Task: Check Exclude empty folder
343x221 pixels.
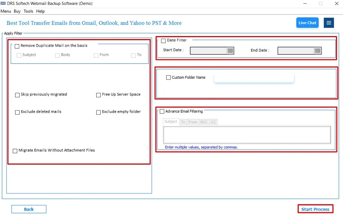Action: click(98, 112)
